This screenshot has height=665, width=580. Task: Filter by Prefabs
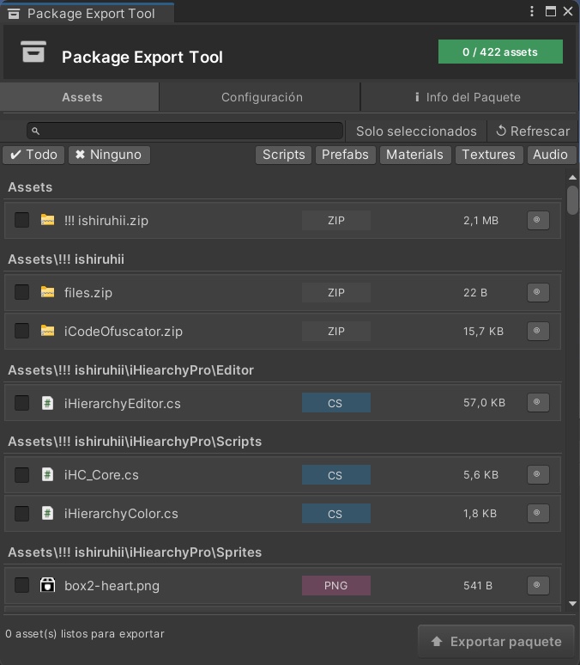(x=345, y=155)
